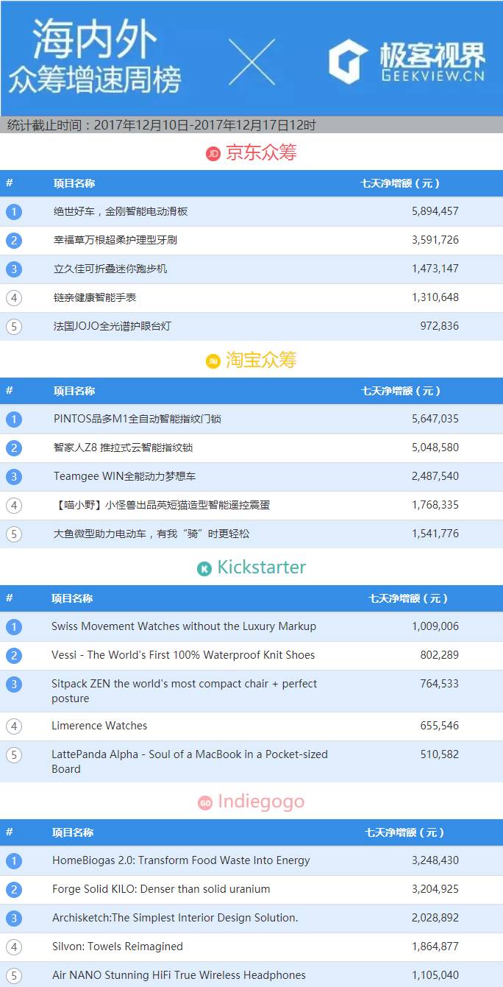Screen dimensions: 503x987
Task: Click the Indiegogo pink GO icon
Action: click(x=205, y=803)
